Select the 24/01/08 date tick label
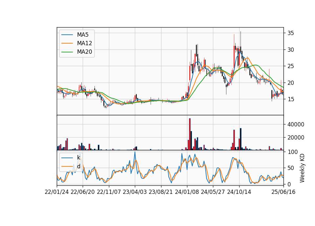 pos(187,192)
